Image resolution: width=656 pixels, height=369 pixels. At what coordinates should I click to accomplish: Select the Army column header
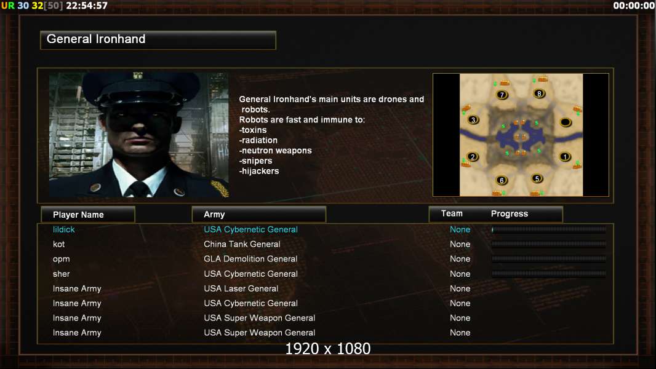[258, 215]
